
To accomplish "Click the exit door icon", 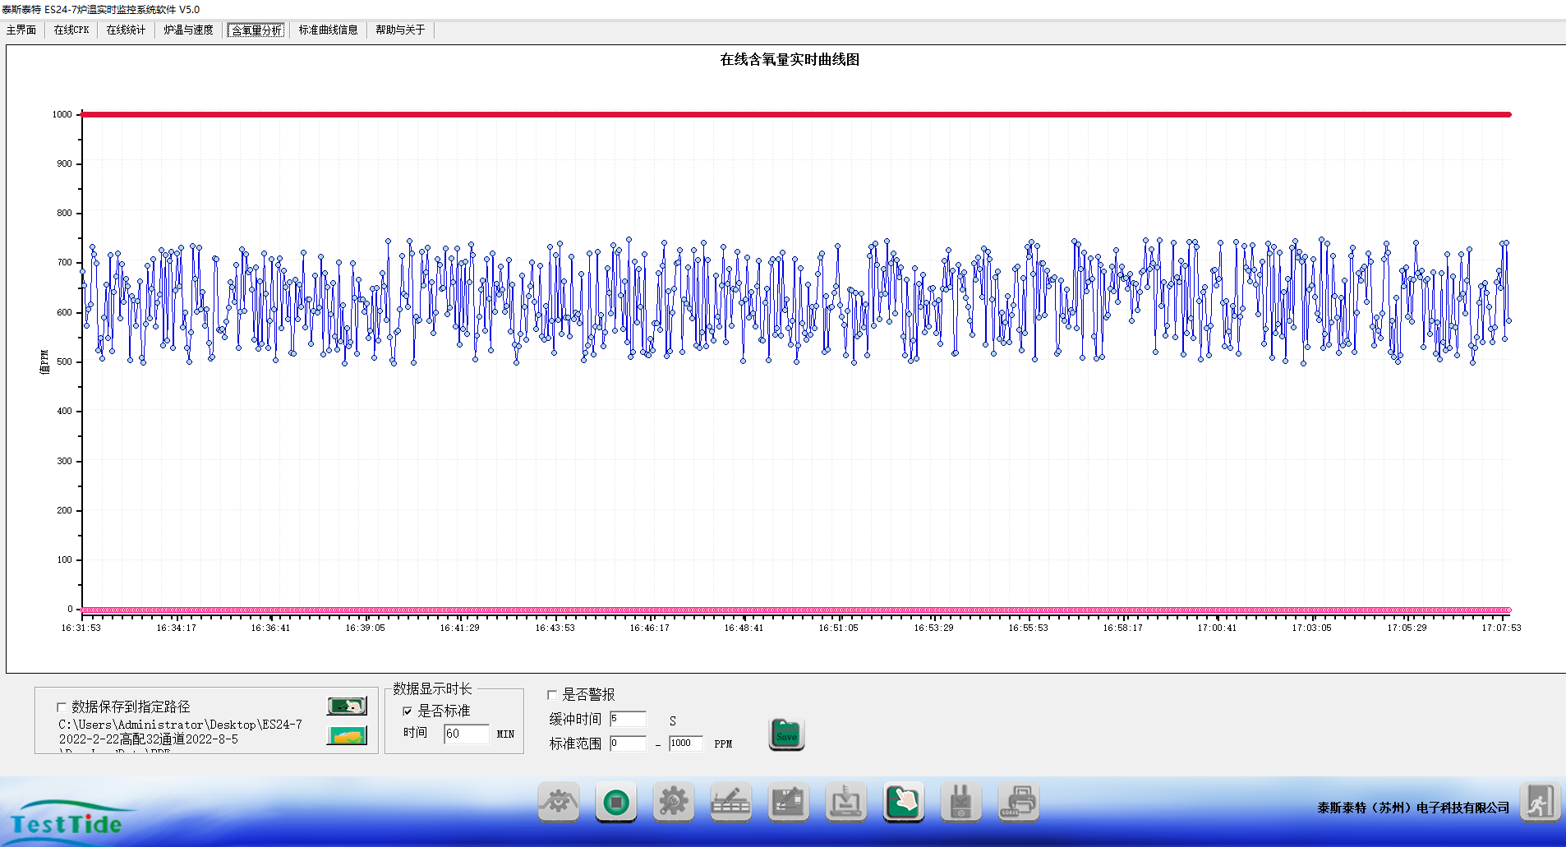I will pyautogui.click(x=1538, y=803).
